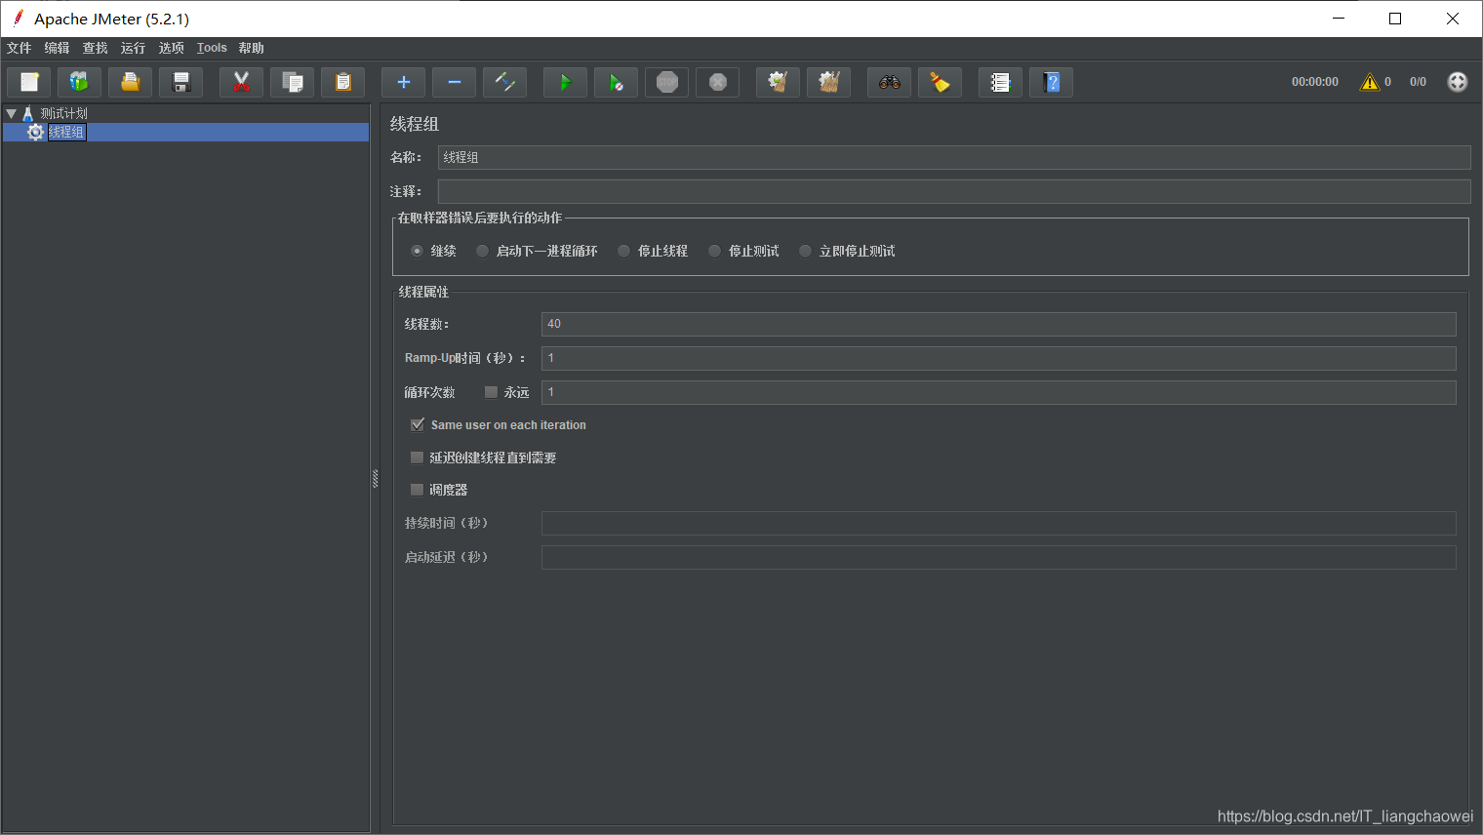Click the Clear results broom icon

pos(778,82)
